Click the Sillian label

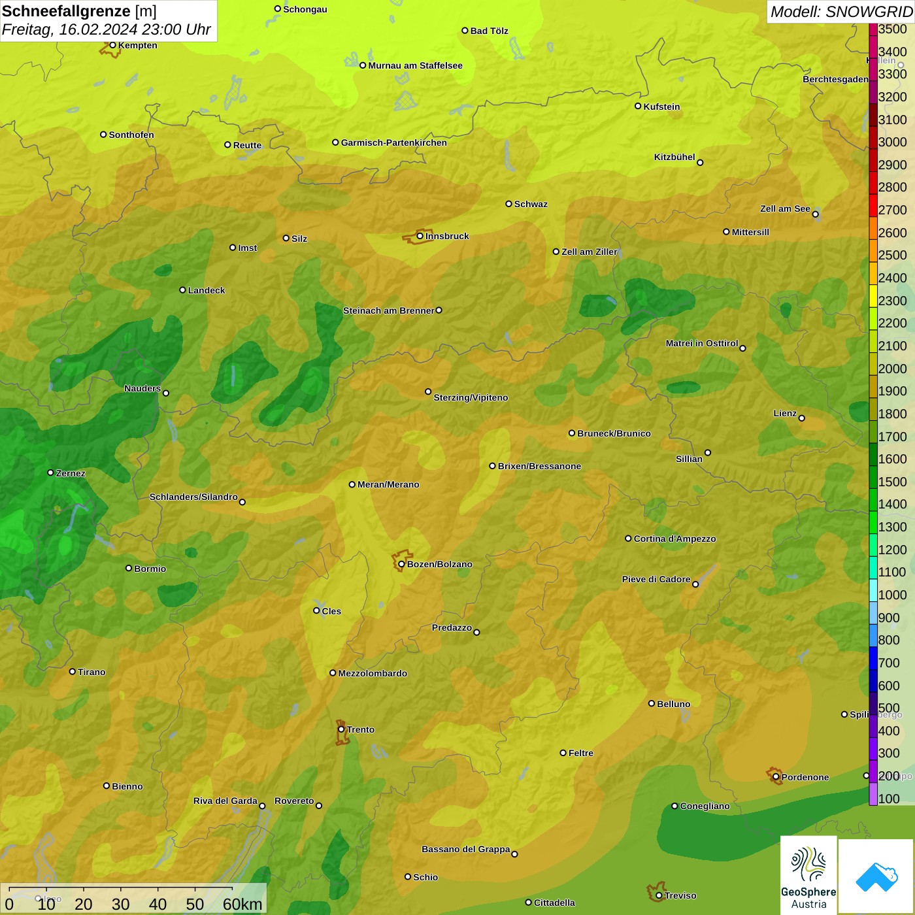coord(689,459)
